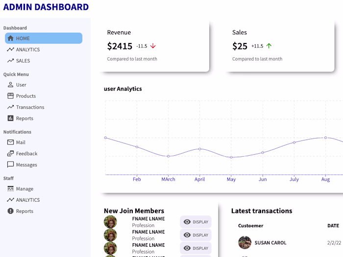Click the eye icon in first Display button
Image resolution: width=343 pixels, height=257 pixels.
(187, 222)
